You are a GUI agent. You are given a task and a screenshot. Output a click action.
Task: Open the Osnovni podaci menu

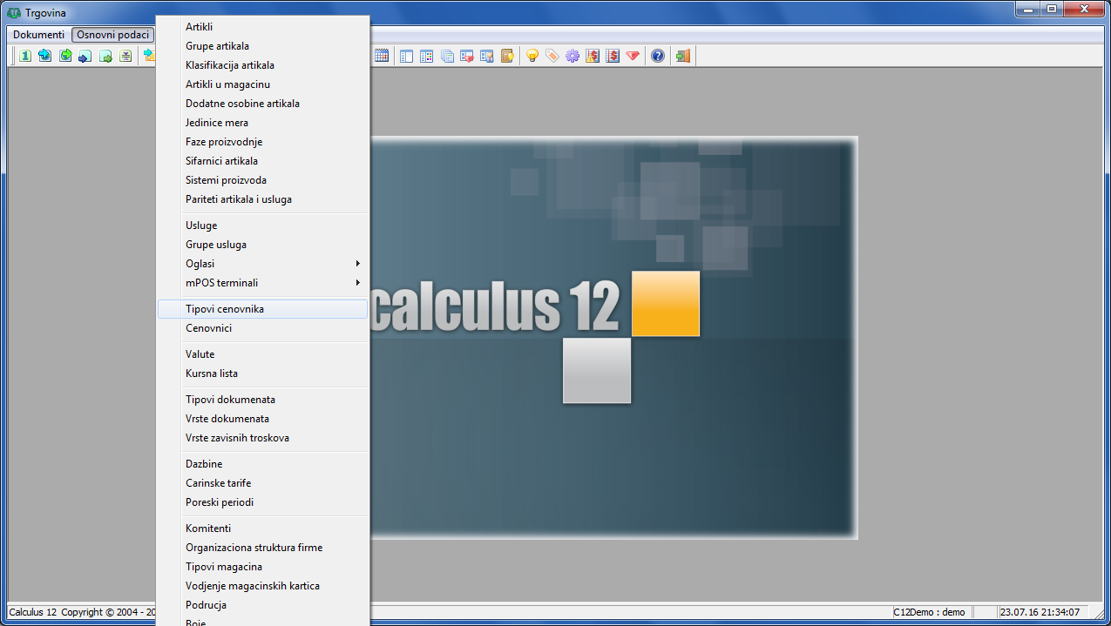[x=112, y=35]
